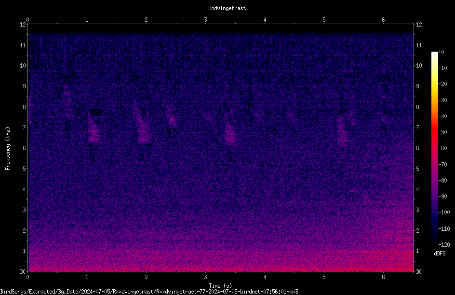Click the dBFS label under the color scale
The height and width of the screenshot is (295, 455).
tap(440, 253)
